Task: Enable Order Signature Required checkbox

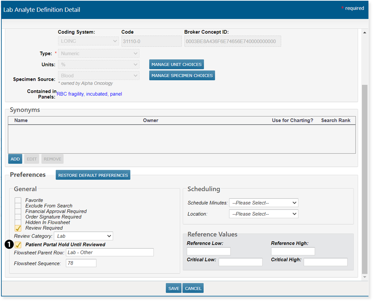Action: tap(18, 217)
